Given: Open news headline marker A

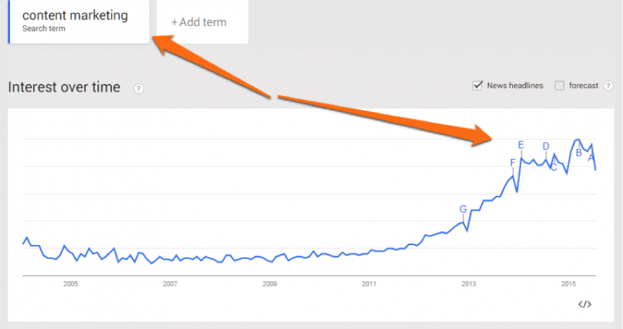Looking at the screenshot, I should click(591, 157).
